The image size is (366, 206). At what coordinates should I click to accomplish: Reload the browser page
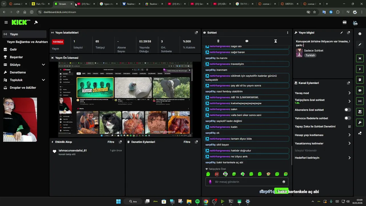tap(18, 12)
